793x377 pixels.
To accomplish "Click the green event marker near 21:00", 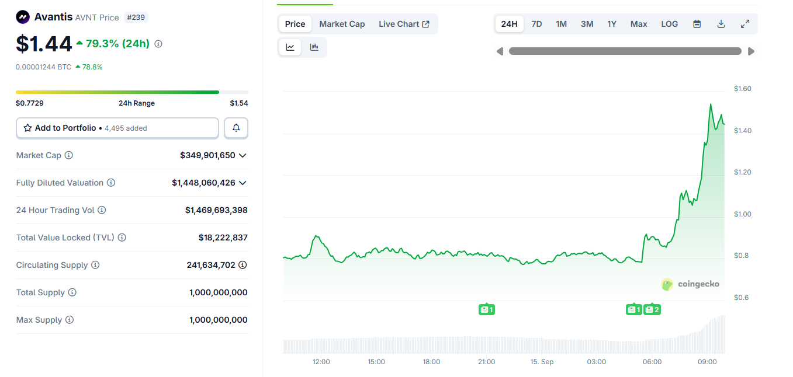I will [487, 309].
